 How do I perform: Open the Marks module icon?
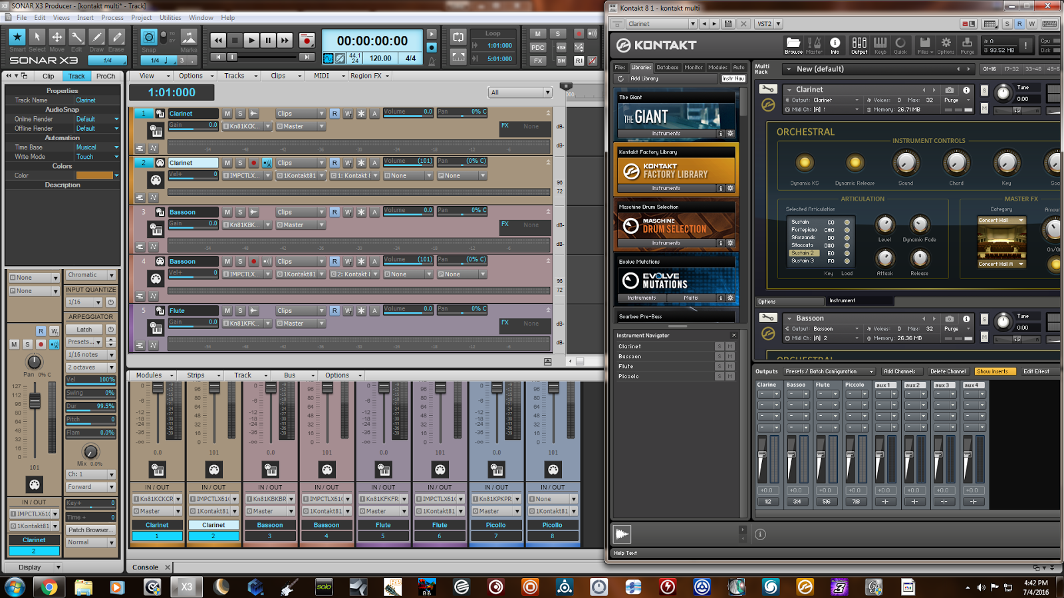pyautogui.click(x=189, y=37)
